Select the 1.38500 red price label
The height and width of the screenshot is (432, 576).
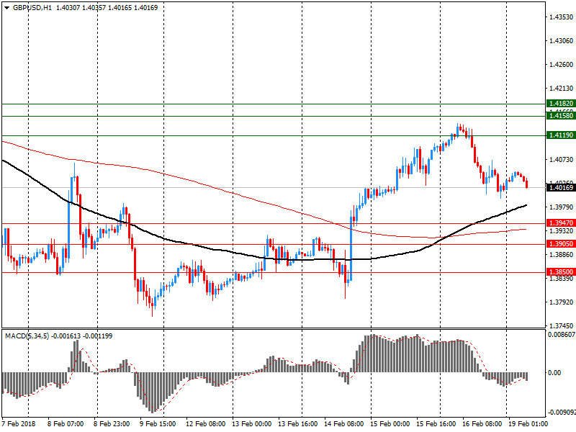tap(561, 272)
